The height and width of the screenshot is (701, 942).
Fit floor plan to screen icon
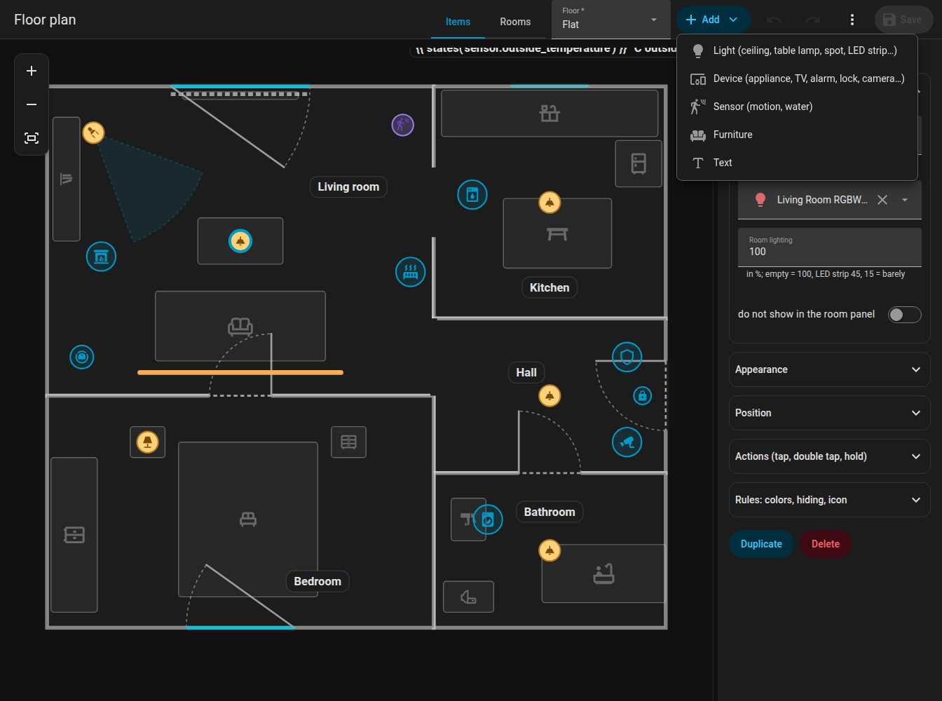32,138
